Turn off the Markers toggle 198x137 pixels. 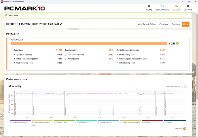(x=185, y=128)
